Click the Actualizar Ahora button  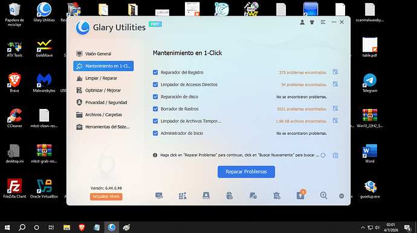(x=106, y=196)
